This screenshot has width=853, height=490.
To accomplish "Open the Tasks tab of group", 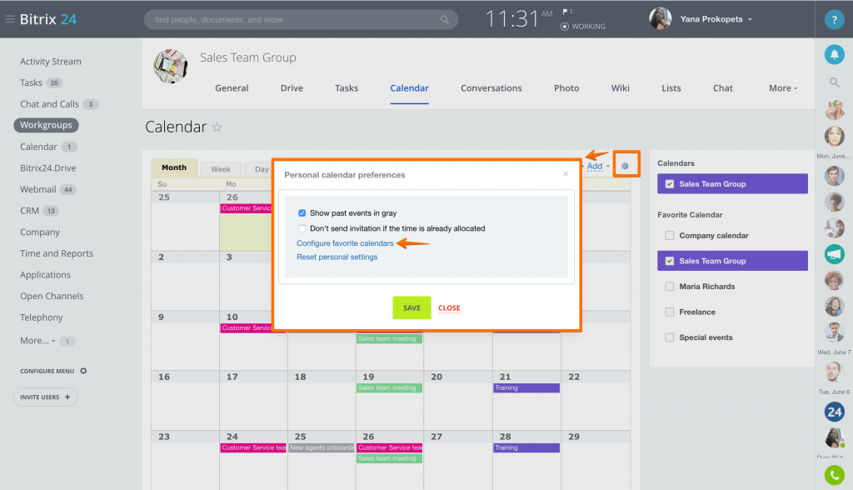I will (347, 88).
